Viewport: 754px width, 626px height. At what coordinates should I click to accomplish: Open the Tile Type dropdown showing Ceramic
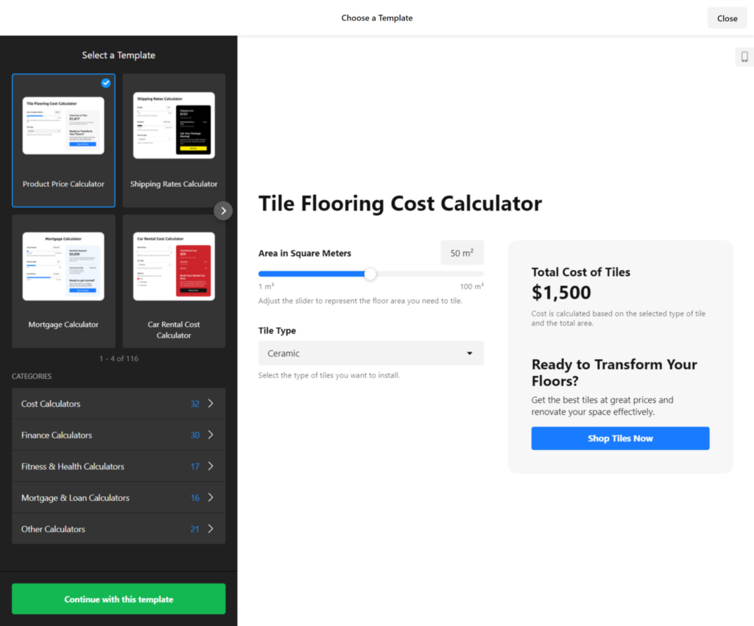click(x=370, y=353)
